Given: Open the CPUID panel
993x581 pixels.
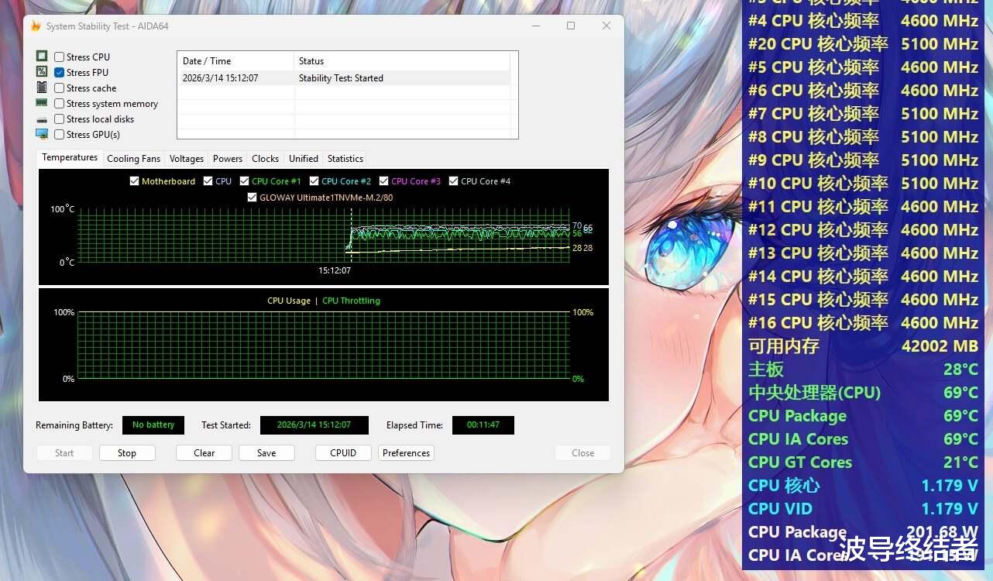Looking at the screenshot, I should pos(343,453).
